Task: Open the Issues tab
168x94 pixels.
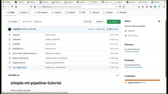Action: 24,13
